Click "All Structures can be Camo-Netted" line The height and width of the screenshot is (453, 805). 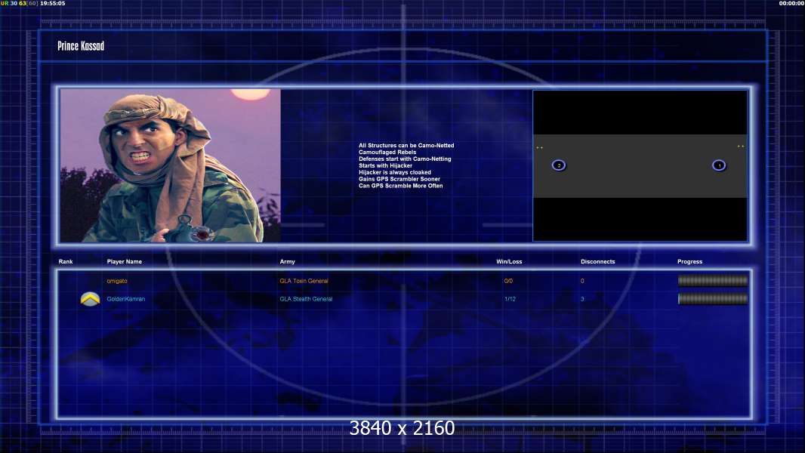[406, 146]
